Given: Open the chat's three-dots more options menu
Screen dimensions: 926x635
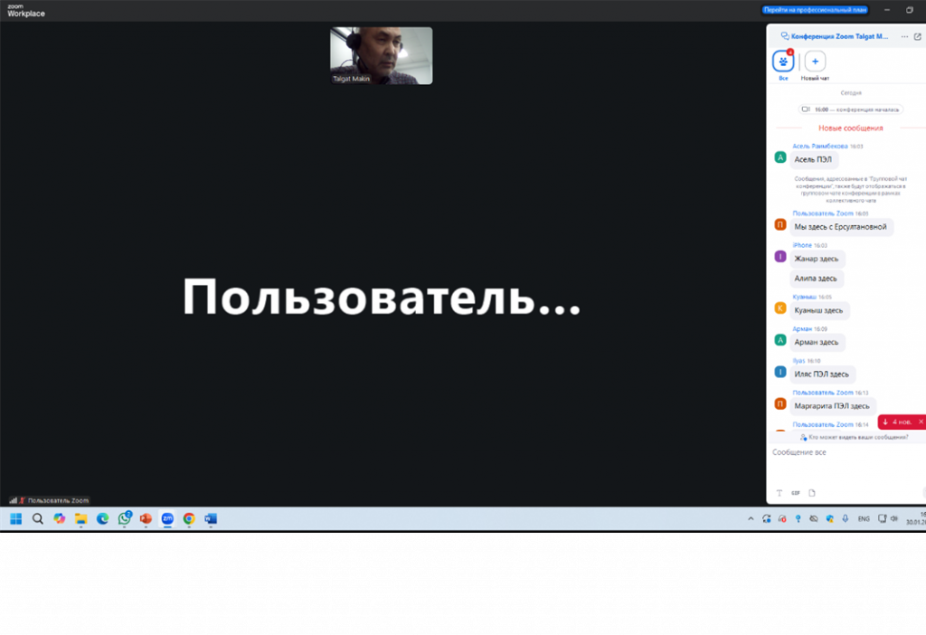Looking at the screenshot, I should [904, 37].
